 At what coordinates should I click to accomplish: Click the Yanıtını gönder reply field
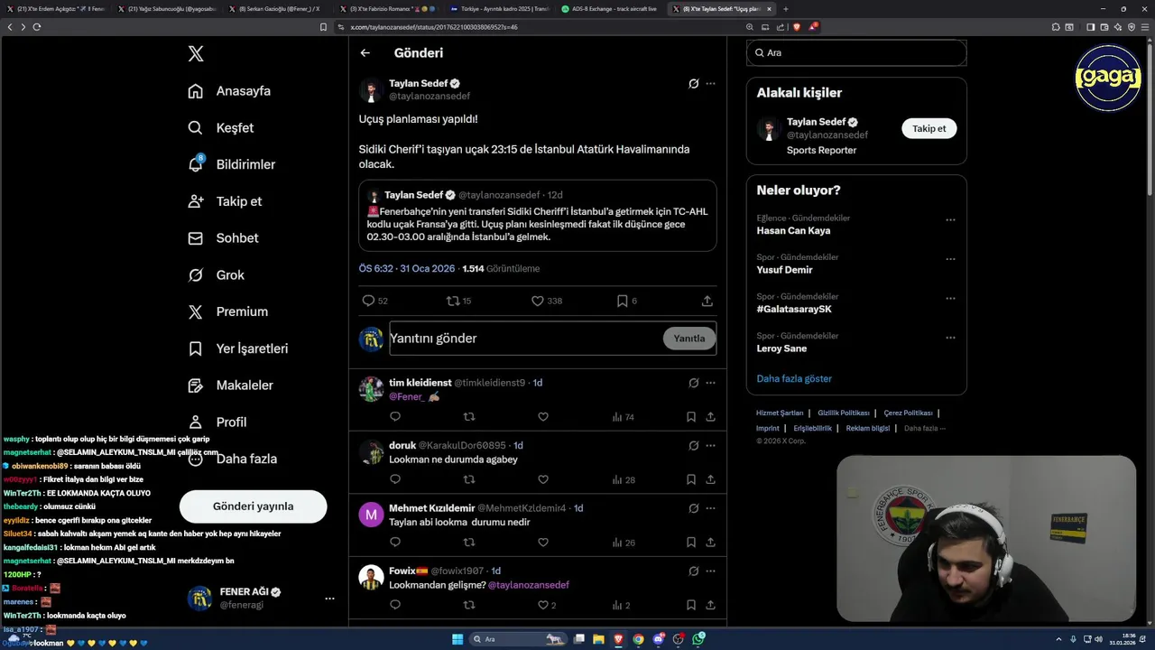coord(525,339)
